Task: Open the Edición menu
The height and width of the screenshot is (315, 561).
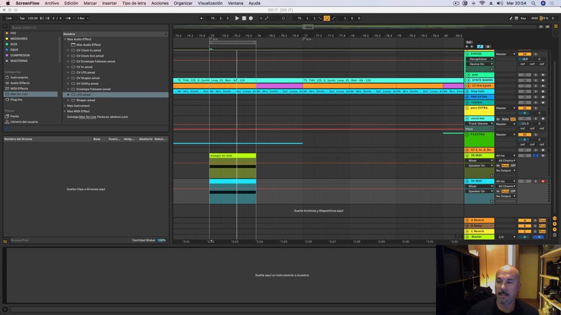Action: pyautogui.click(x=71, y=3)
